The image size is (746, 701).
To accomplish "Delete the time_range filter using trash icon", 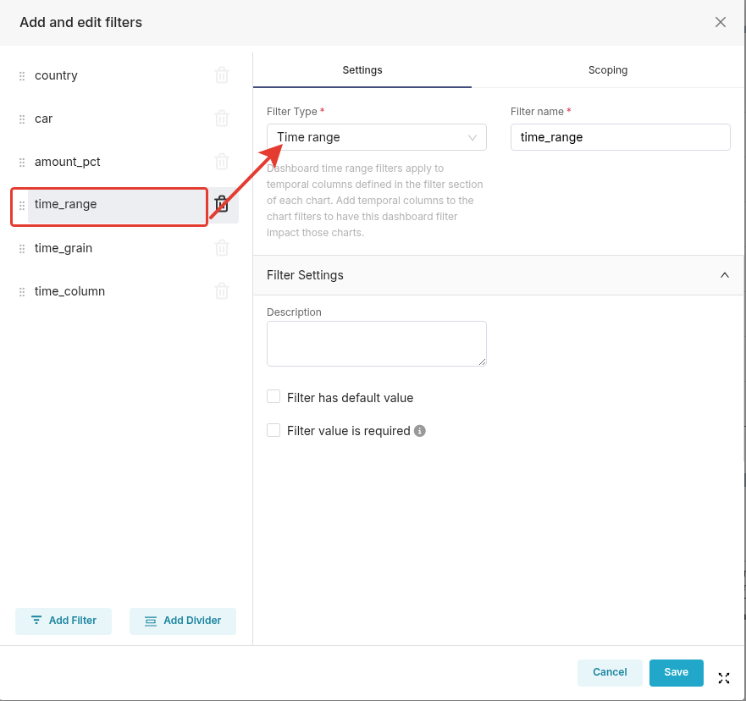I will (222, 204).
